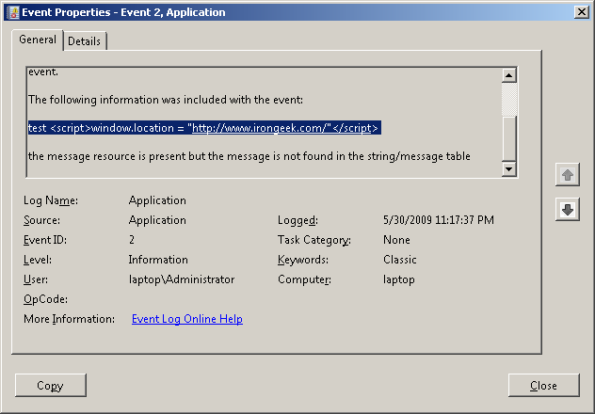Click the 'Logged:' label
This screenshot has width=595, height=414.
click(x=297, y=220)
